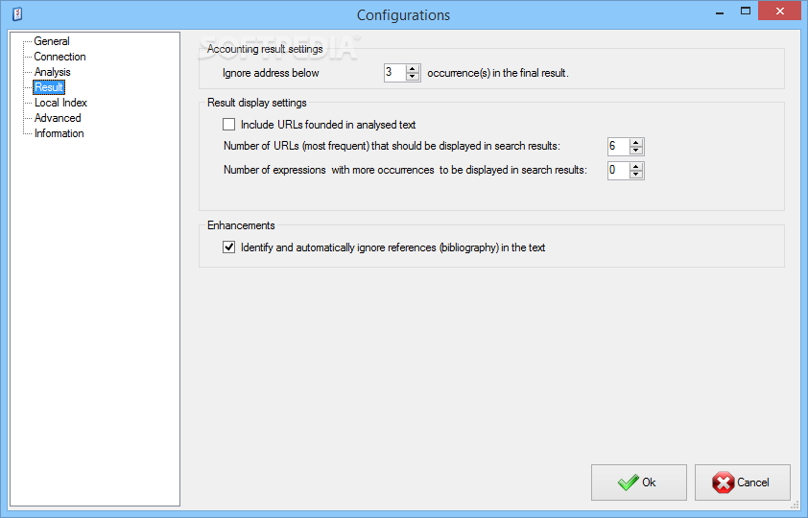This screenshot has height=518, width=808.
Task: Focus the Ignore address below number field
Action: (x=395, y=73)
